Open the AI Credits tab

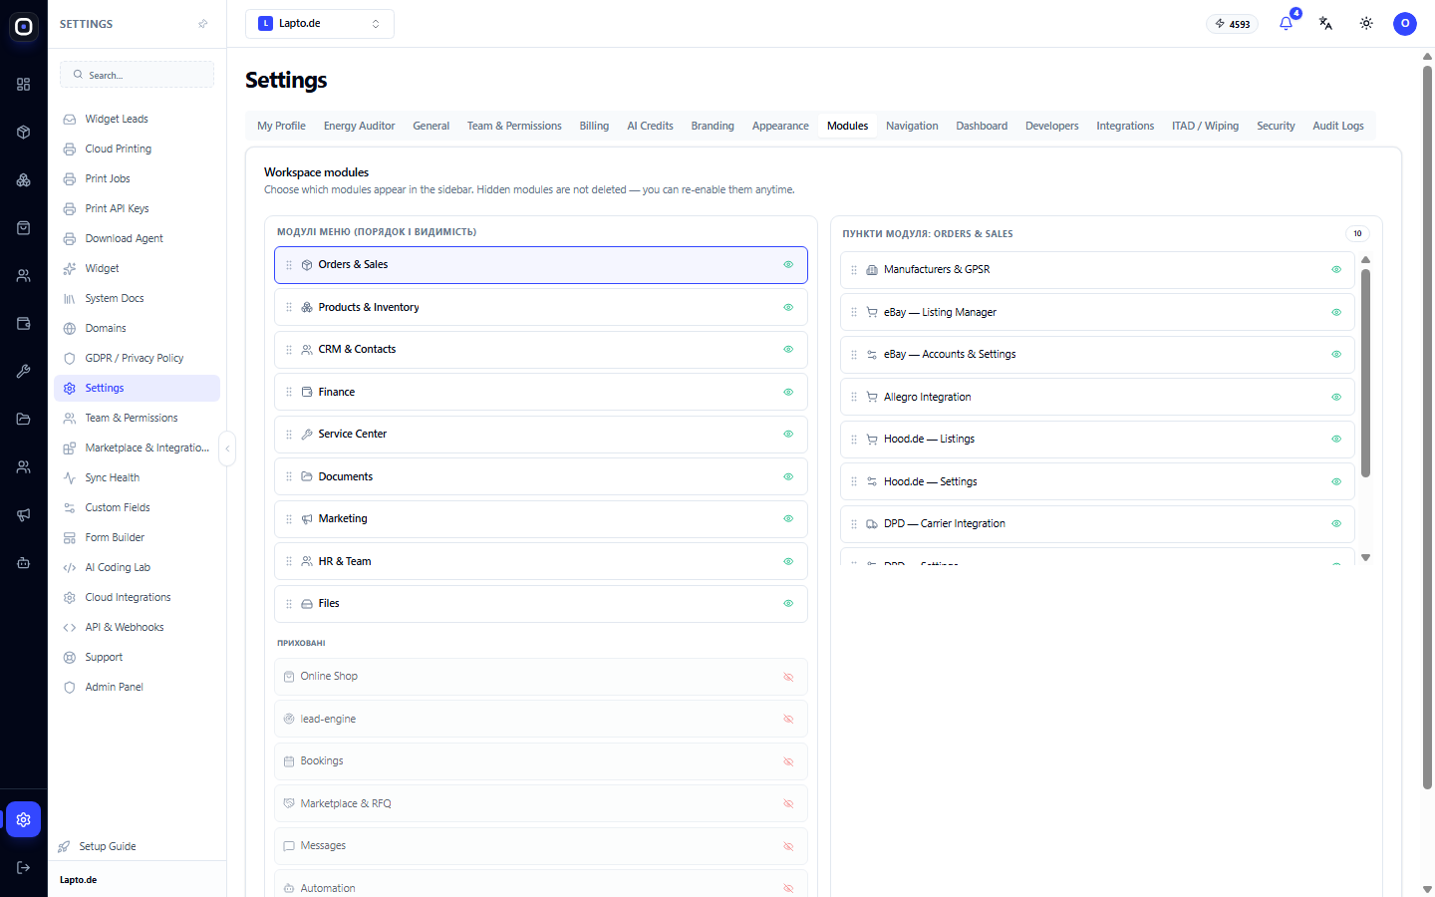(650, 126)
